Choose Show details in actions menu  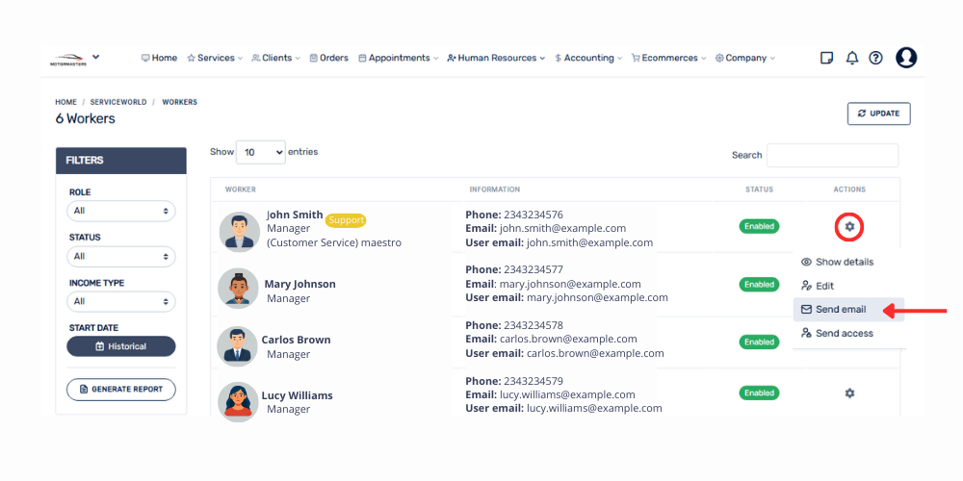(x=845, y=262)
